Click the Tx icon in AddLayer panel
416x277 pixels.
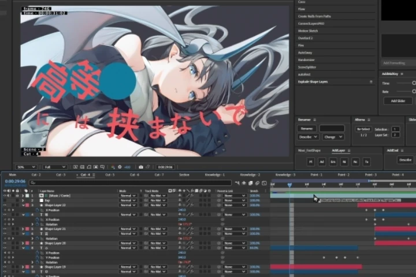[367, 162]
